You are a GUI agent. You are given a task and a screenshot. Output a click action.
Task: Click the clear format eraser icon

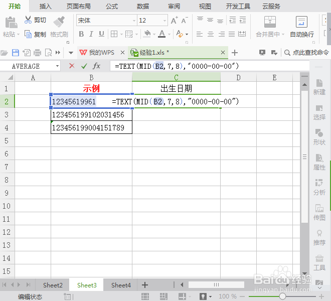(x=180, y=34)
